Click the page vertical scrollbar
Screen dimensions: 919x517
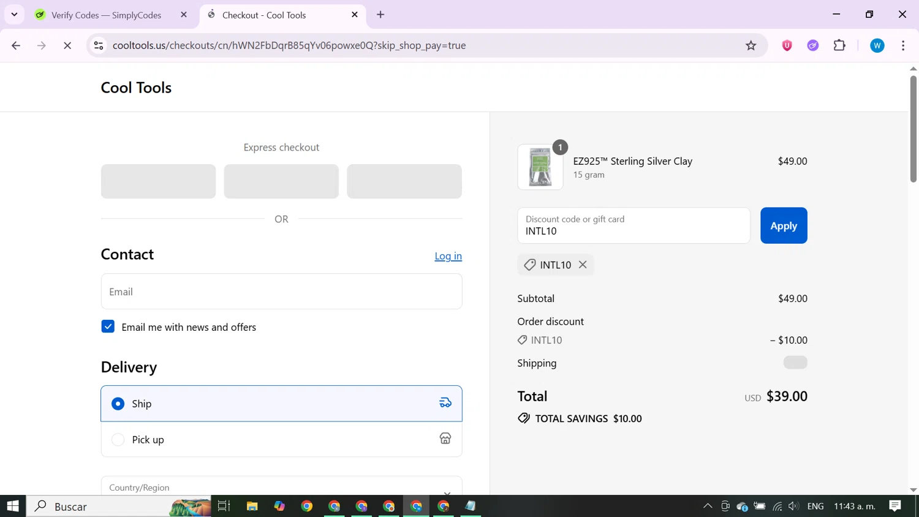tap(913, 129)
